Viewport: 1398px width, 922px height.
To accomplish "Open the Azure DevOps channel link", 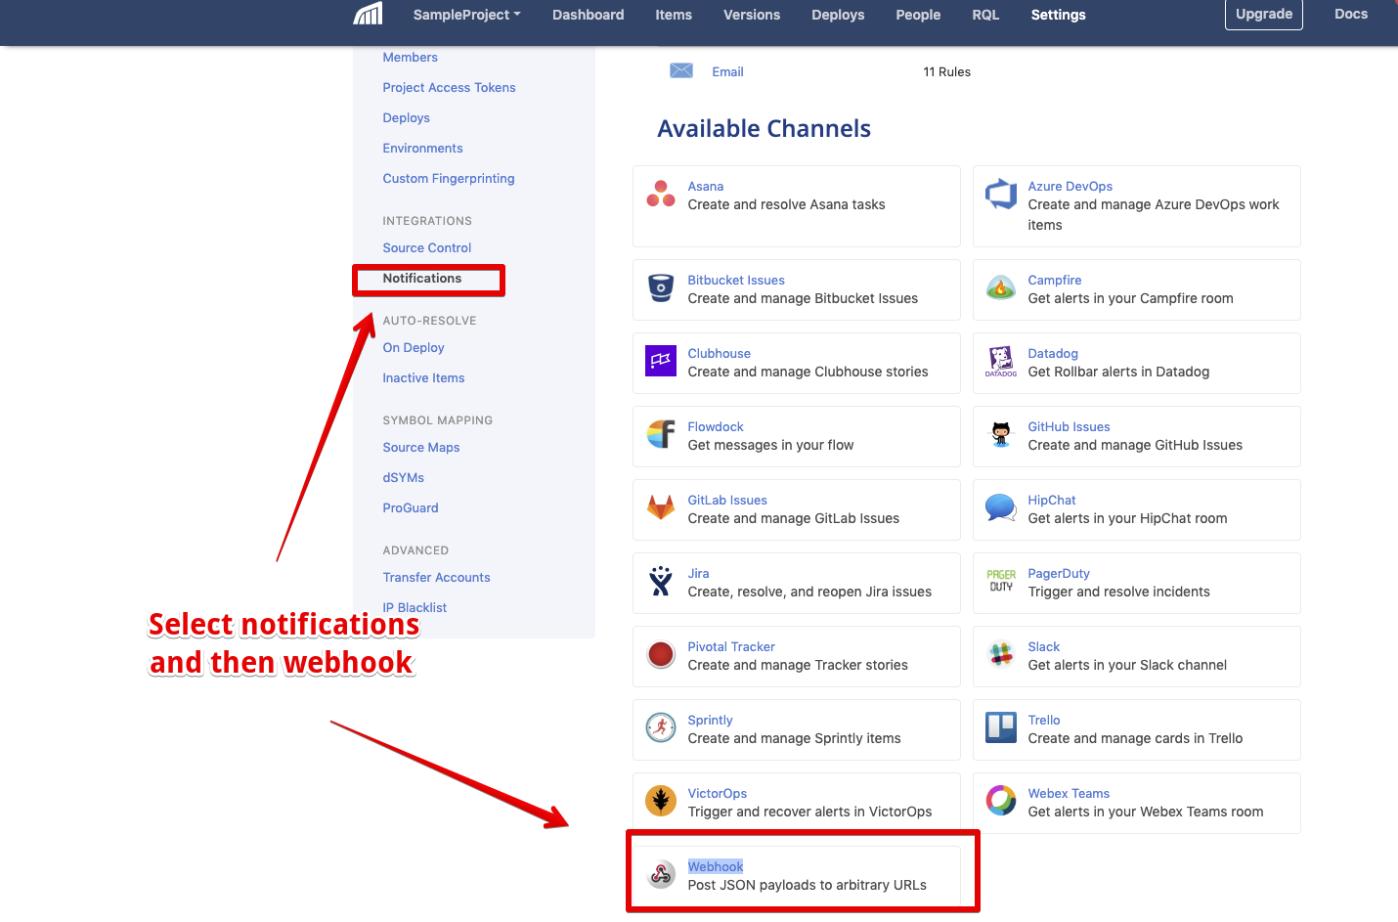I will [1070, 187].
